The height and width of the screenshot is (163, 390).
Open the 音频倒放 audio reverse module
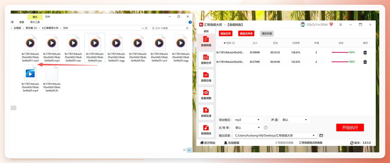click(x=206, y=130)
